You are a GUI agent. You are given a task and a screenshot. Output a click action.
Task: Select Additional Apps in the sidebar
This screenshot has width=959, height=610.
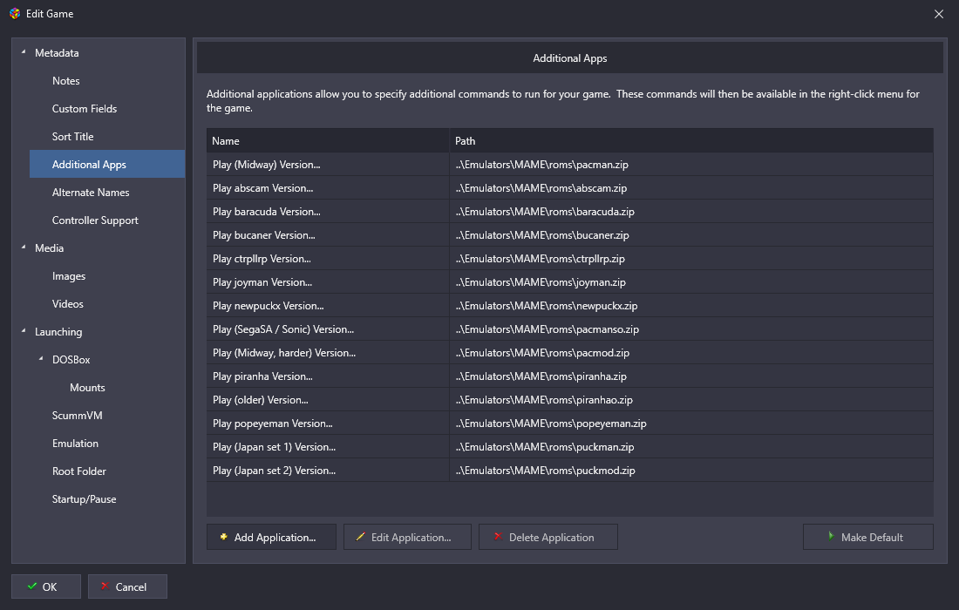pos(107,164)
